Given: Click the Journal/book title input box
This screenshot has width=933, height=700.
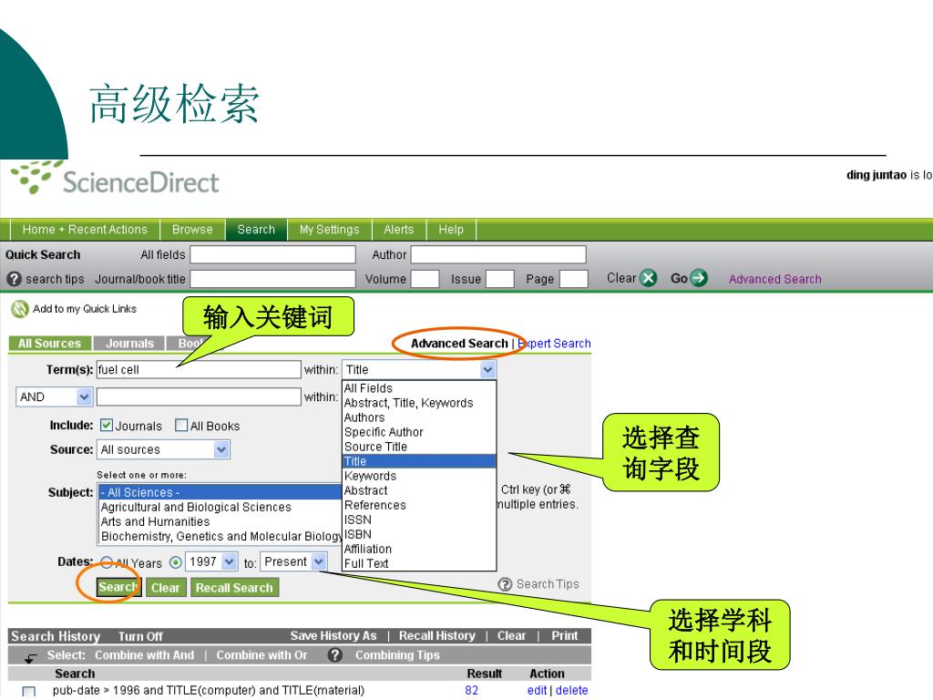Looking at the screenshot, I should click(272, 279).
